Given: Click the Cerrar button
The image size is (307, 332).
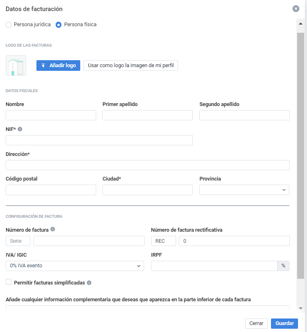Looking at the screenshot, I should [256, 323].
